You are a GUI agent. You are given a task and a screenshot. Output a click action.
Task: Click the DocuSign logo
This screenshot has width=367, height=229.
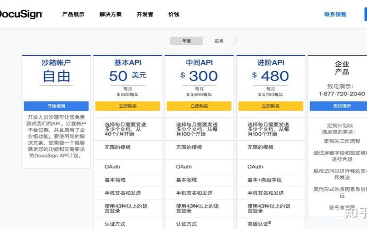click(21, 14)
